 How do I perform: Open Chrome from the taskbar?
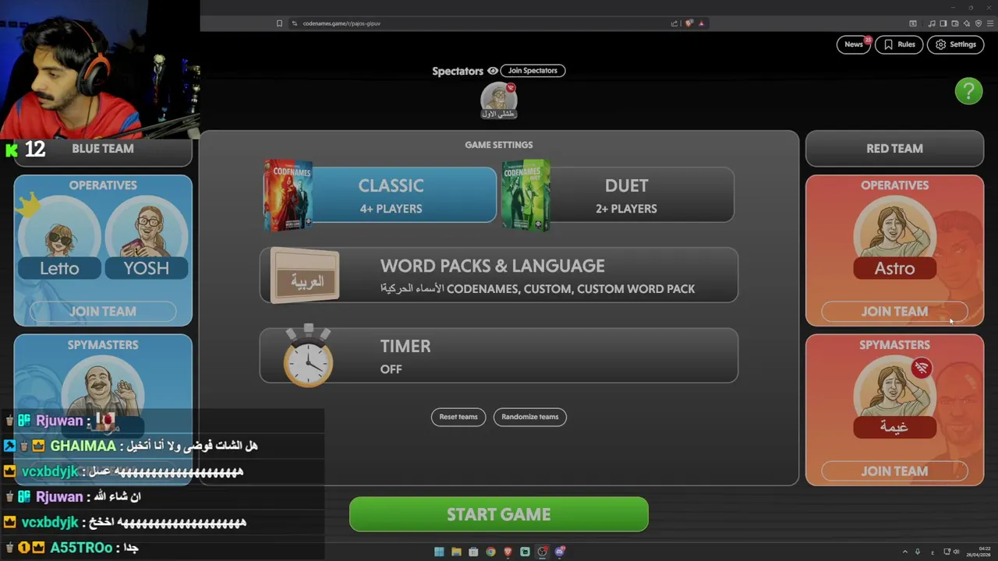[490, 552]
